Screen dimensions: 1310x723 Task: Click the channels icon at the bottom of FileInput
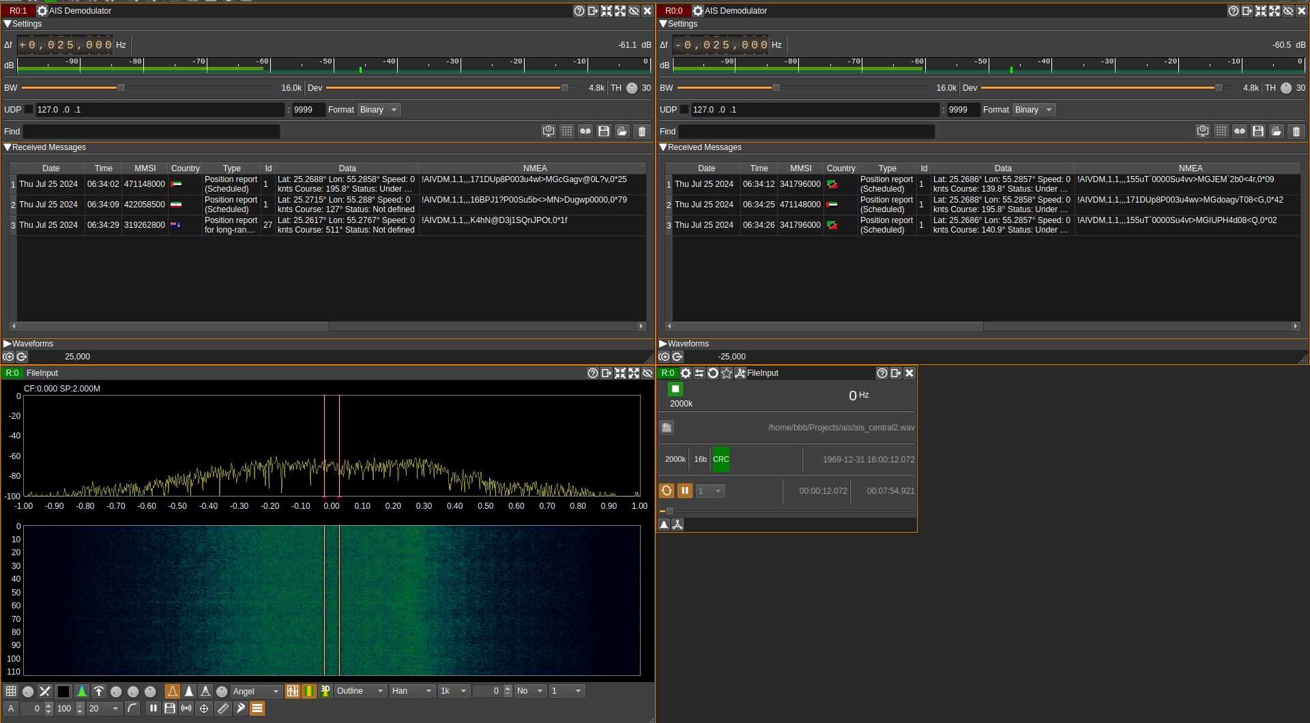point(678,525)
